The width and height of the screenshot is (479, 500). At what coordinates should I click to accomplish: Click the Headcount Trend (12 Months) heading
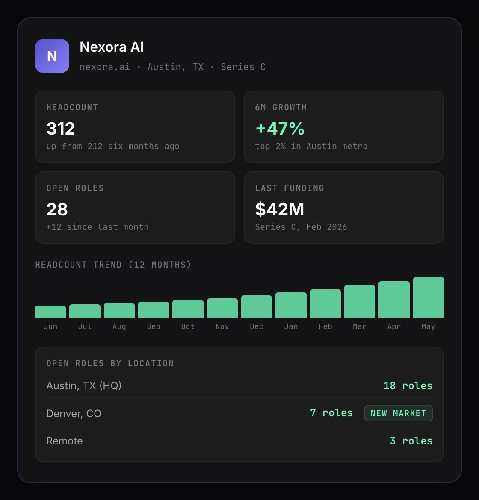[x=113, y=265]
